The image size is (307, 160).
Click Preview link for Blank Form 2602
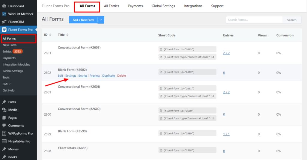pyautogui.click(x=95, y=76)
